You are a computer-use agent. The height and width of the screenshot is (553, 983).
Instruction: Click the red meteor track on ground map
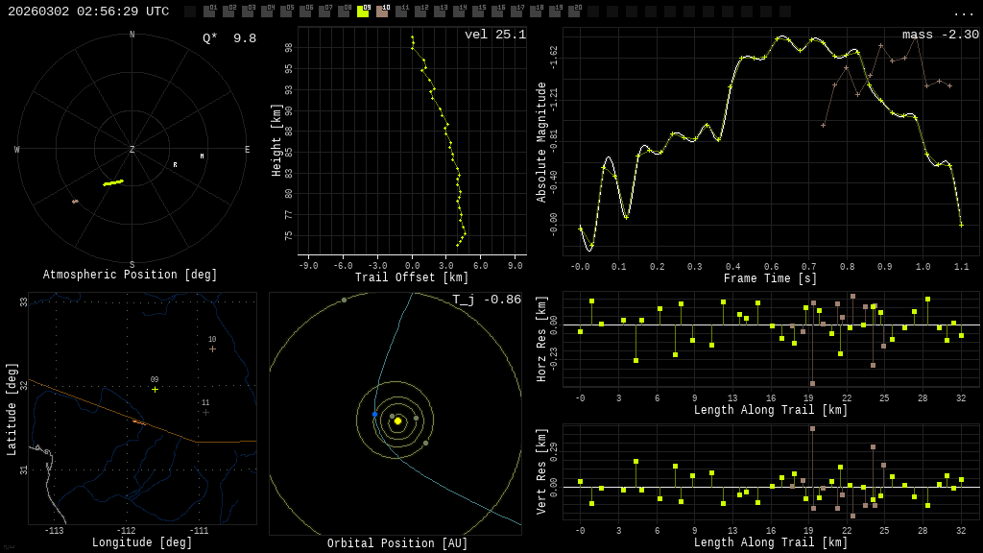pos(138,421)
